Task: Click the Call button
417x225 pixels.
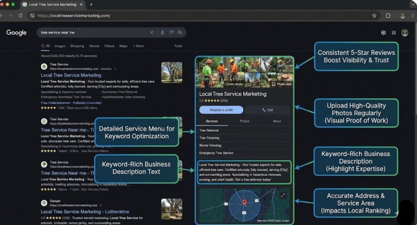Action: [268, 110]
